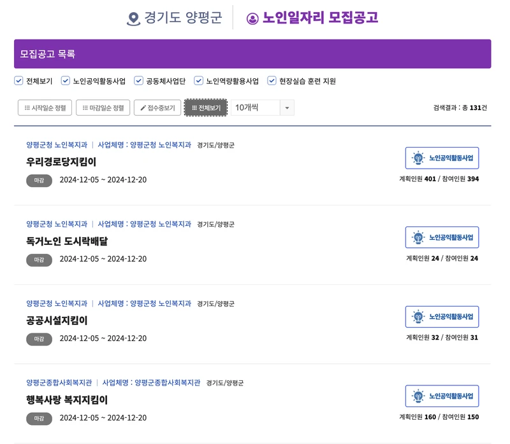Disable the 현장실습 훈련 지원 checkbox
Viewport: 510px width, 444px height.
tap(272, 81)
